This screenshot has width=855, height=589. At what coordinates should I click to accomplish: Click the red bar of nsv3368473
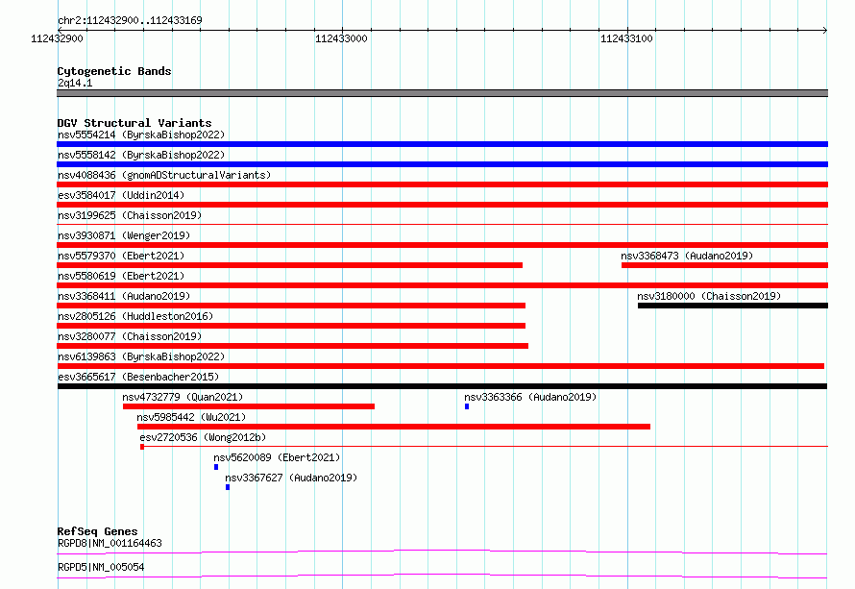[x=724, y=265]
